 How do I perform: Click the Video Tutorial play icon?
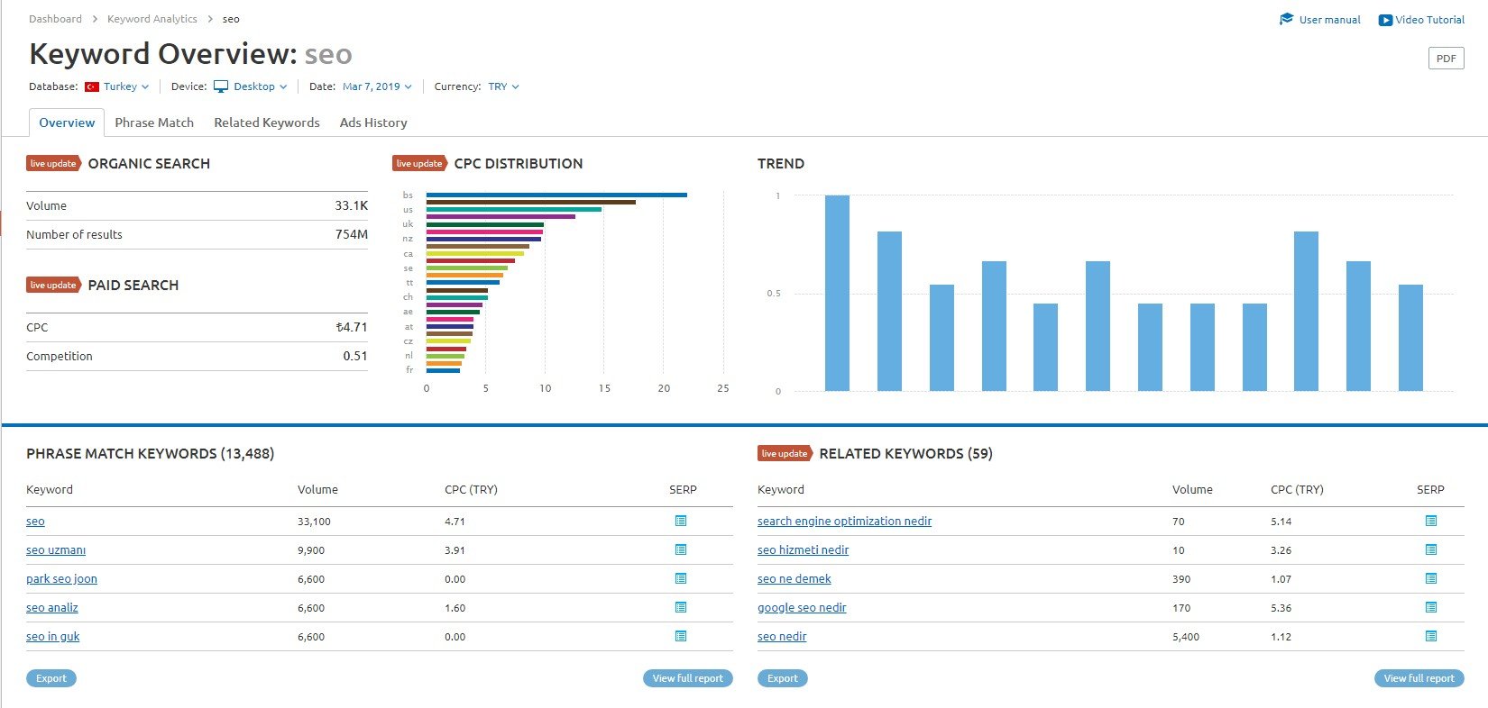pyautogui.click(x=1385, y=20)
